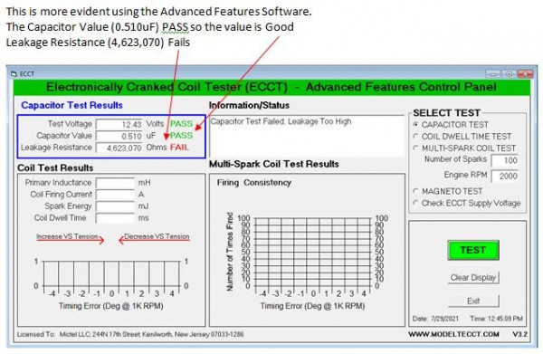This screenshot has width=543, height=354.
Task: Click the Coil Dwell Time field
Action: click(115, 218)
